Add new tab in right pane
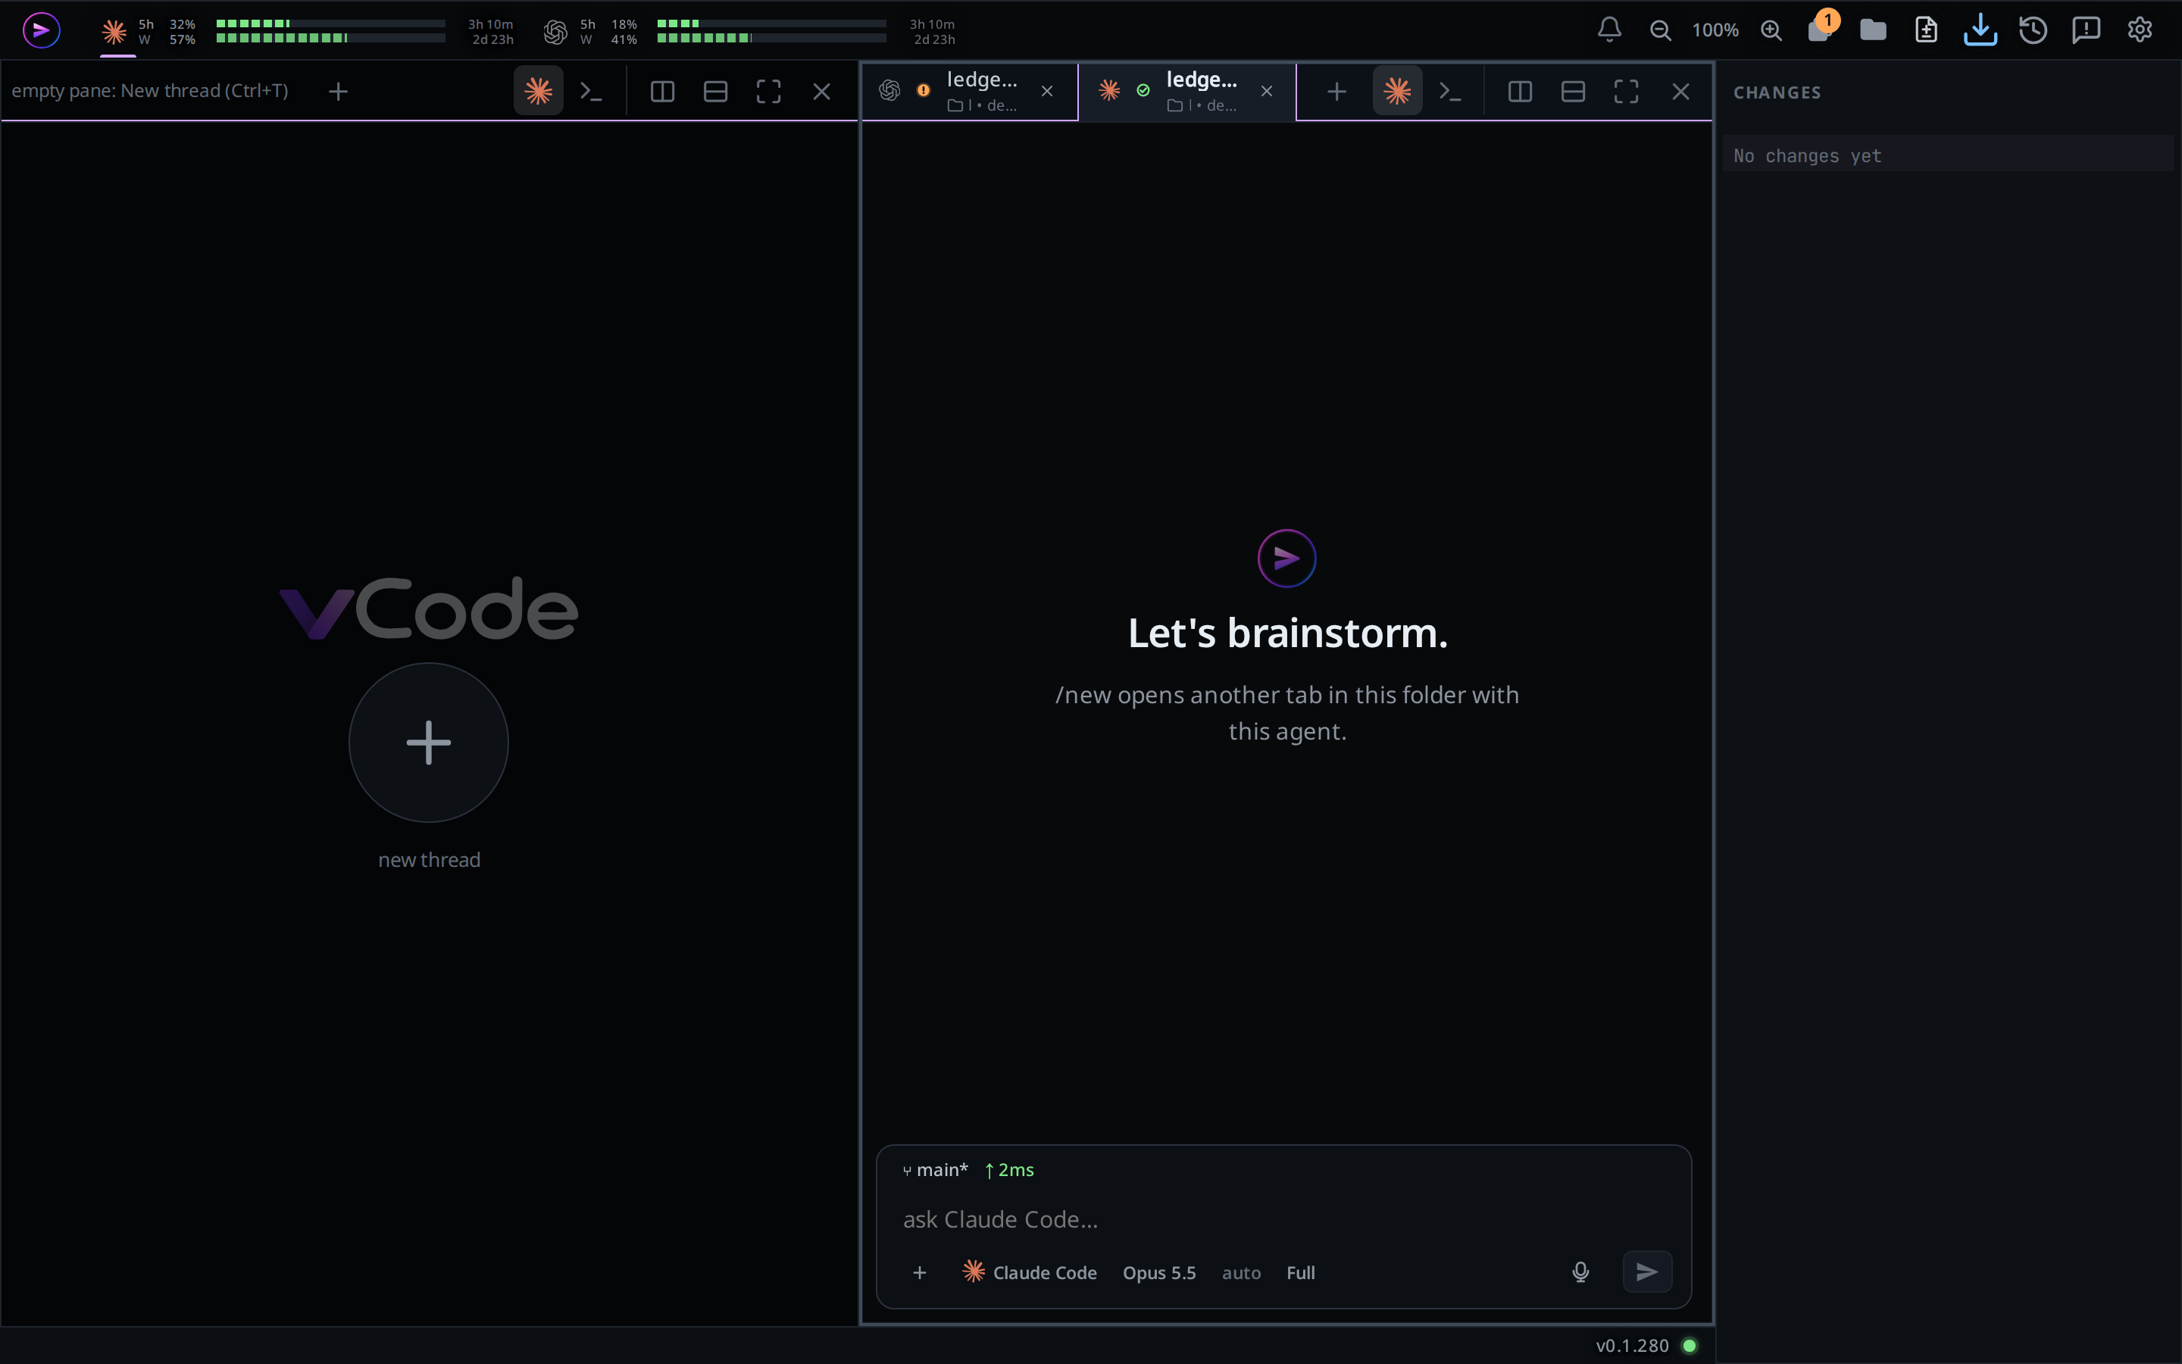Screen dimensions: 2182x1364 pos(1336,91)
